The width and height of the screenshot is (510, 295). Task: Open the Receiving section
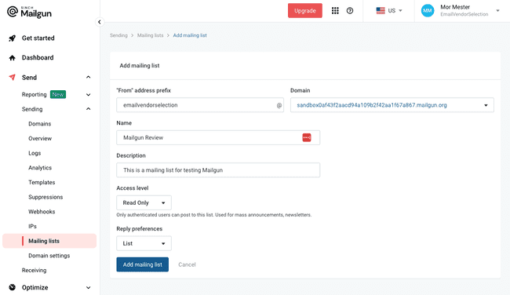[x=35, y=270]
